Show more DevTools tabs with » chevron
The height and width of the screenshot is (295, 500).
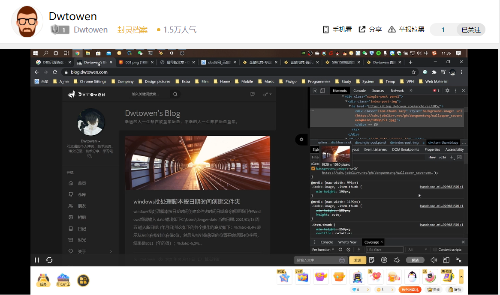pos(411,91)
